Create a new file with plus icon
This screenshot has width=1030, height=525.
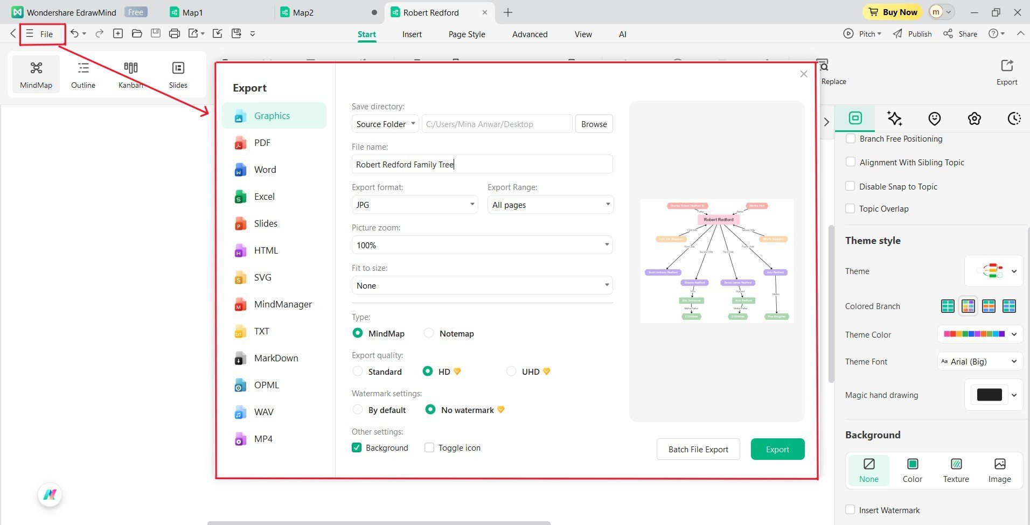coord(118,33)
